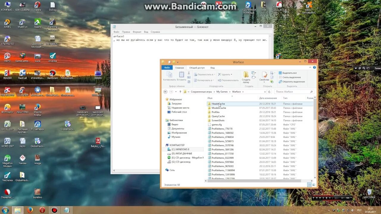Click Сохраненные игры in the breadcrumb
This screenshot has height=214, width=381.
point(202,92)
